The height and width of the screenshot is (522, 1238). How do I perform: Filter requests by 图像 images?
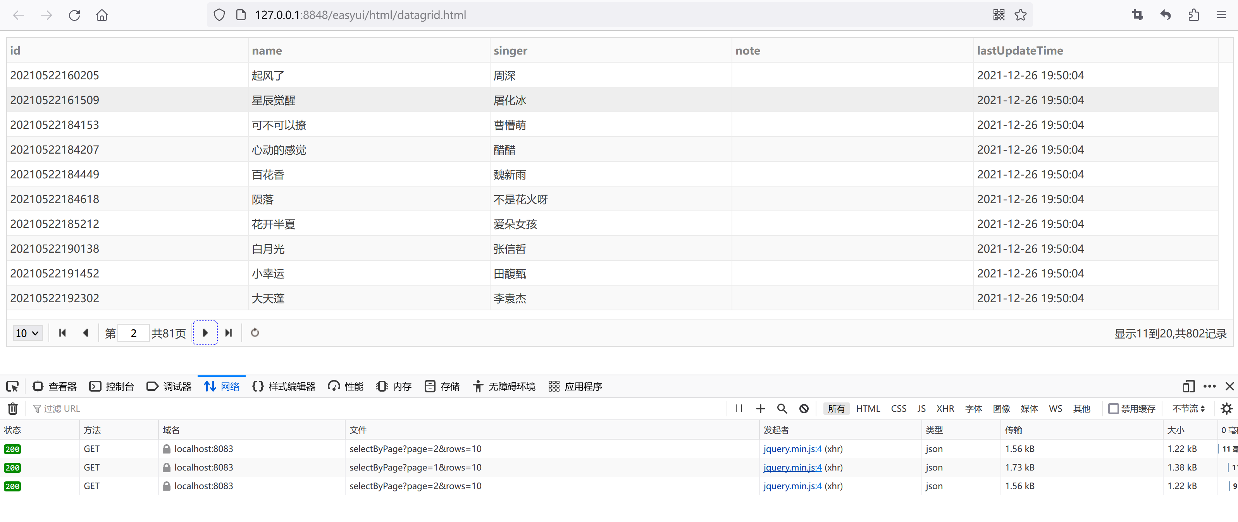tap(1002, 409)
